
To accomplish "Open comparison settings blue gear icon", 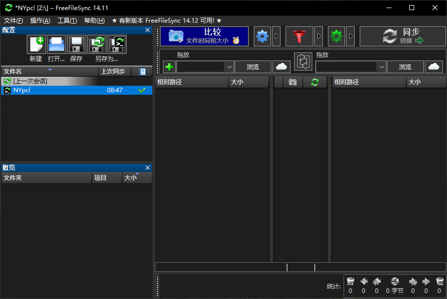I will pyautogui.click(x=262, y=36).
